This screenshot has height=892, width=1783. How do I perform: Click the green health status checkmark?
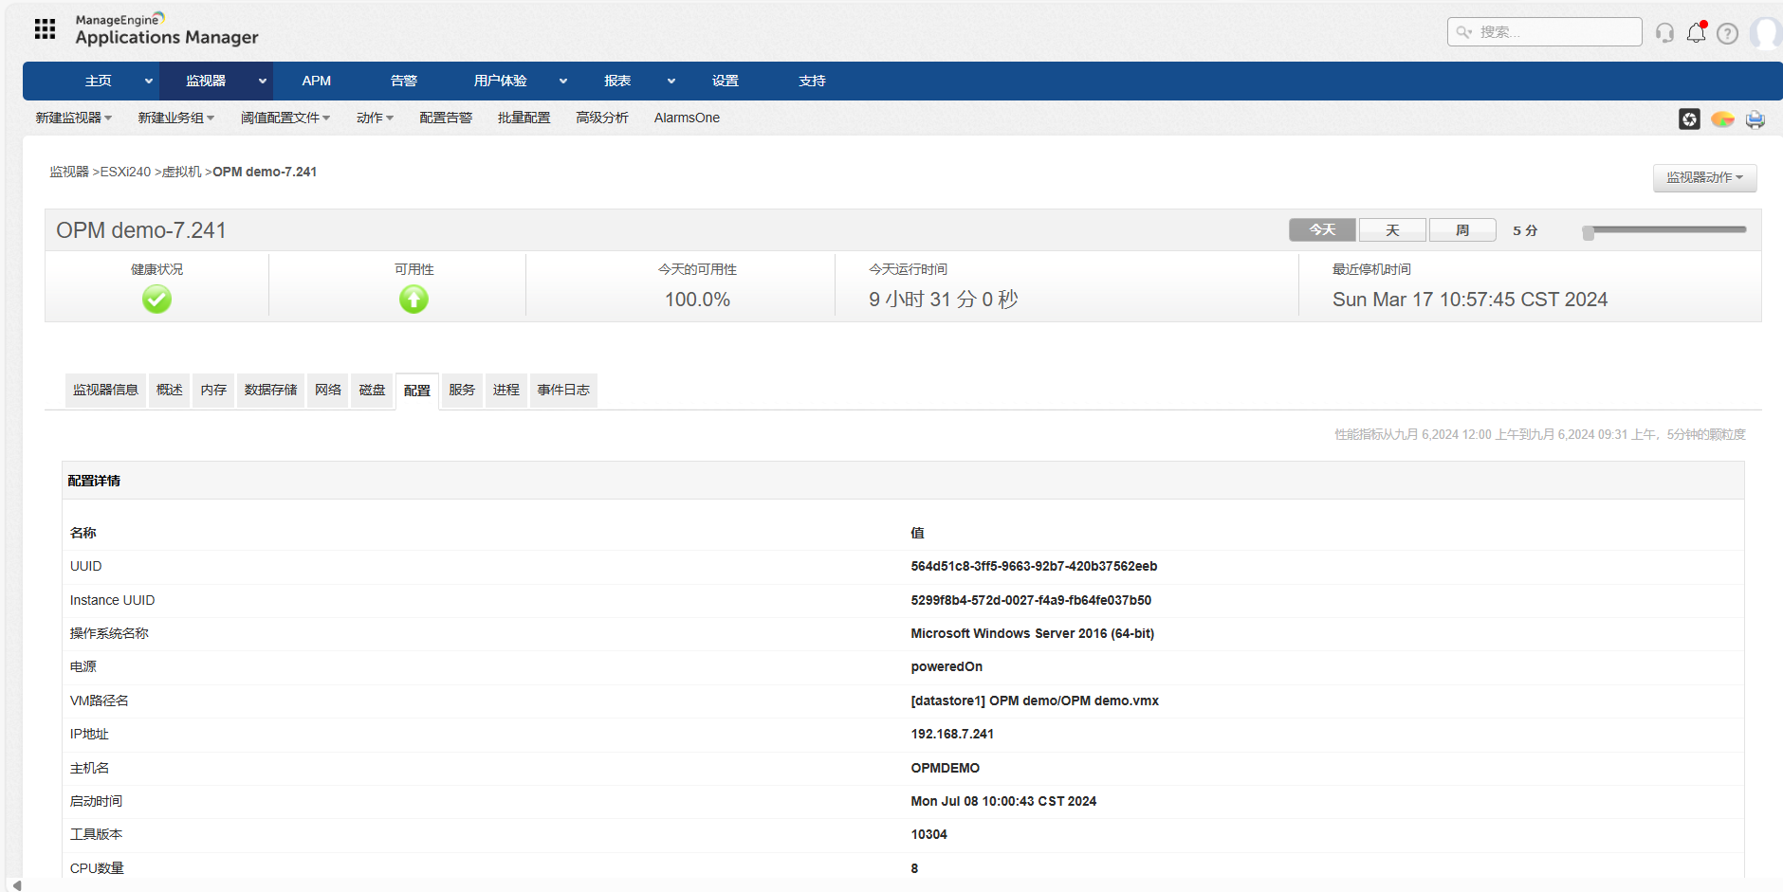coord(156,300)
